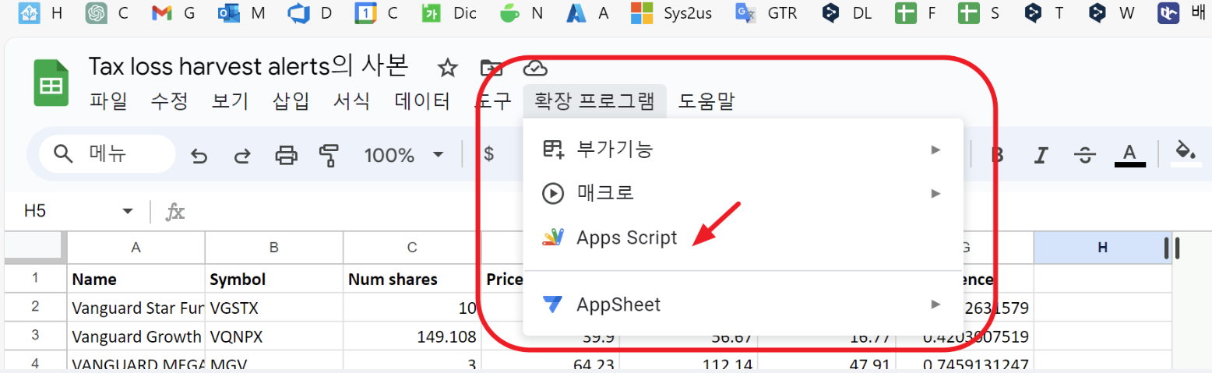1212x373 pixels.
Task: Open the 보기 menu
Action: 230,101
